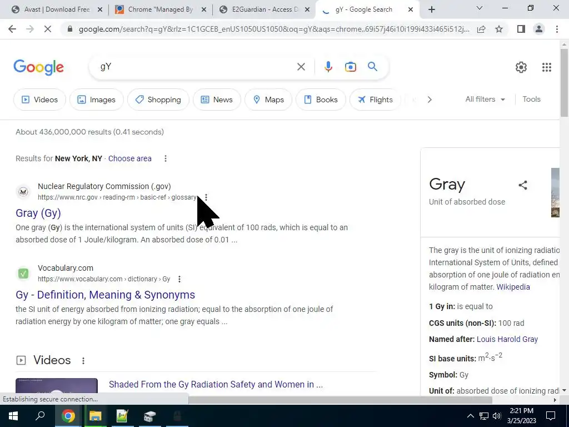Open Chrome side panel
This screenshot has height=427, width=569.
521,29
